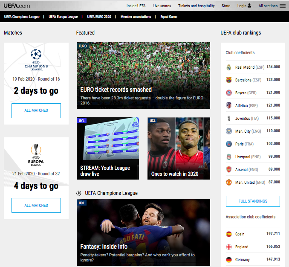Open All sections menu label
This screenshot has height=267, width=289.
tap(268, 6)
